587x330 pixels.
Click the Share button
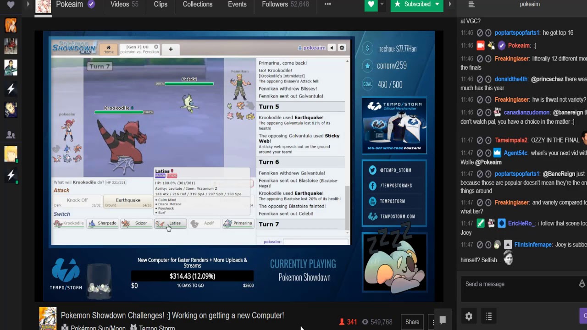pos(412,322)
